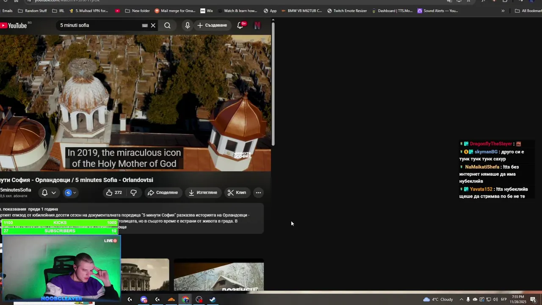542x305 pixels.
Task: Open the account avatar menu
Action: coord(257,25)
